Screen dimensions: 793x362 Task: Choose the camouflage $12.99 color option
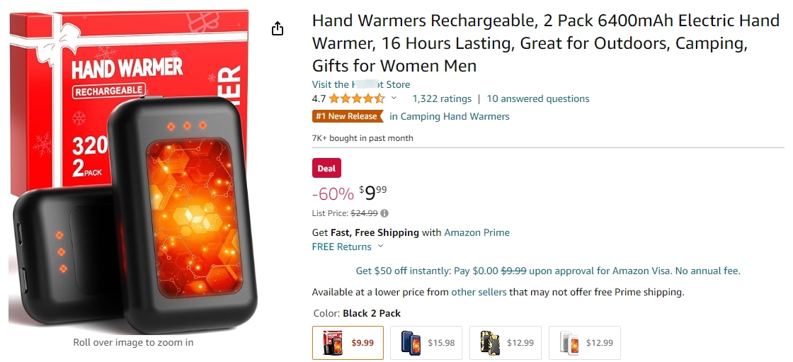coord(506,343)
